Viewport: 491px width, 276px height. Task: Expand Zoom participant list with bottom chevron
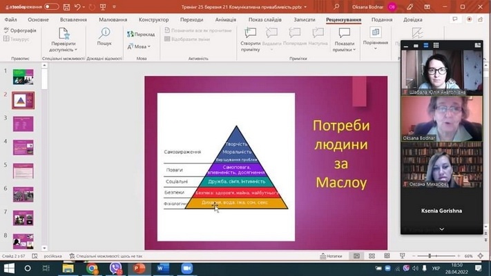(442, 228)
